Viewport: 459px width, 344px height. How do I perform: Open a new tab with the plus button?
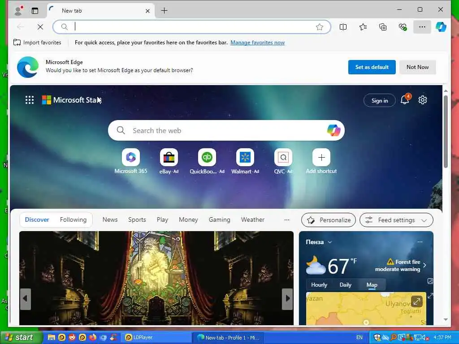point(164,11)
